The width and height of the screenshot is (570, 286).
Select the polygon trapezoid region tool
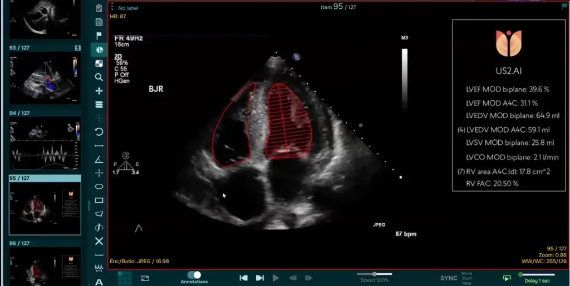click(99, 214)
